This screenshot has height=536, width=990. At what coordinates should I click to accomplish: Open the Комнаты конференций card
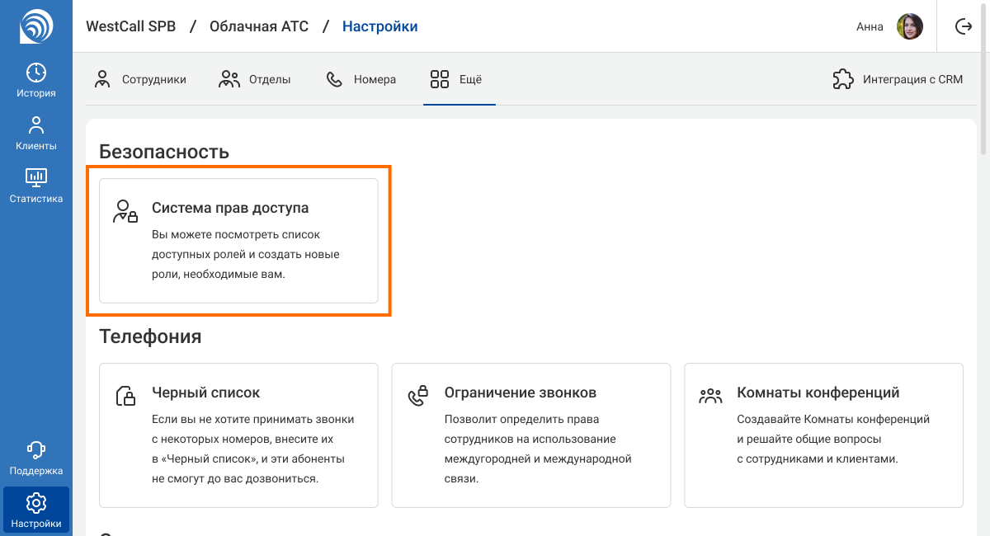823,435
